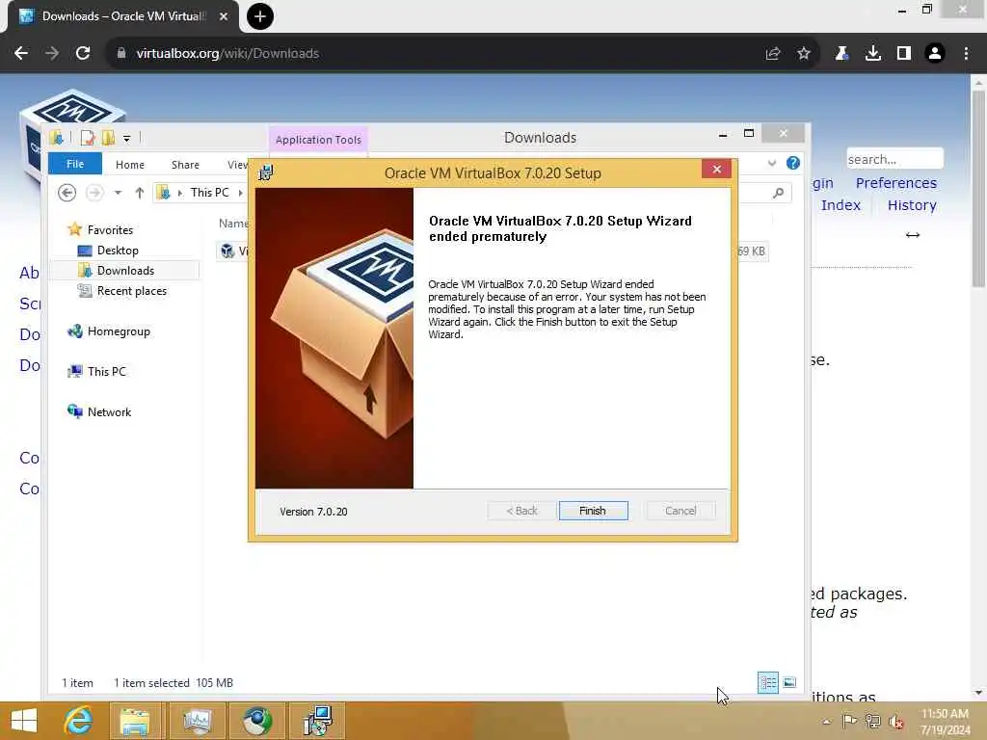Switch Explorer to large icons view
Viewport: 987px width, 740px height.
pyautogui.click(x=789, y=682)
